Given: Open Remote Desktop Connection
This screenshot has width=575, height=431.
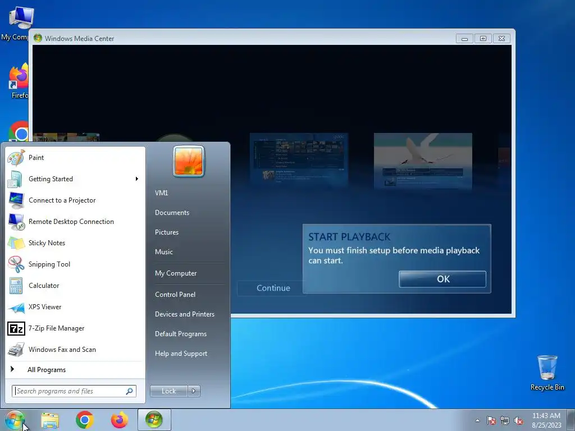Looking at the screenshot, I should 75,221.
